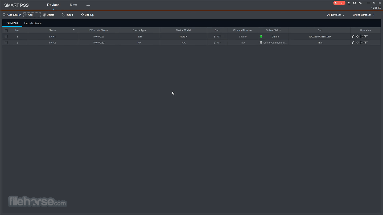Screen dimensions: 383x215
Task: Check the NVR2 row checkbox
Action: (6, 43)
